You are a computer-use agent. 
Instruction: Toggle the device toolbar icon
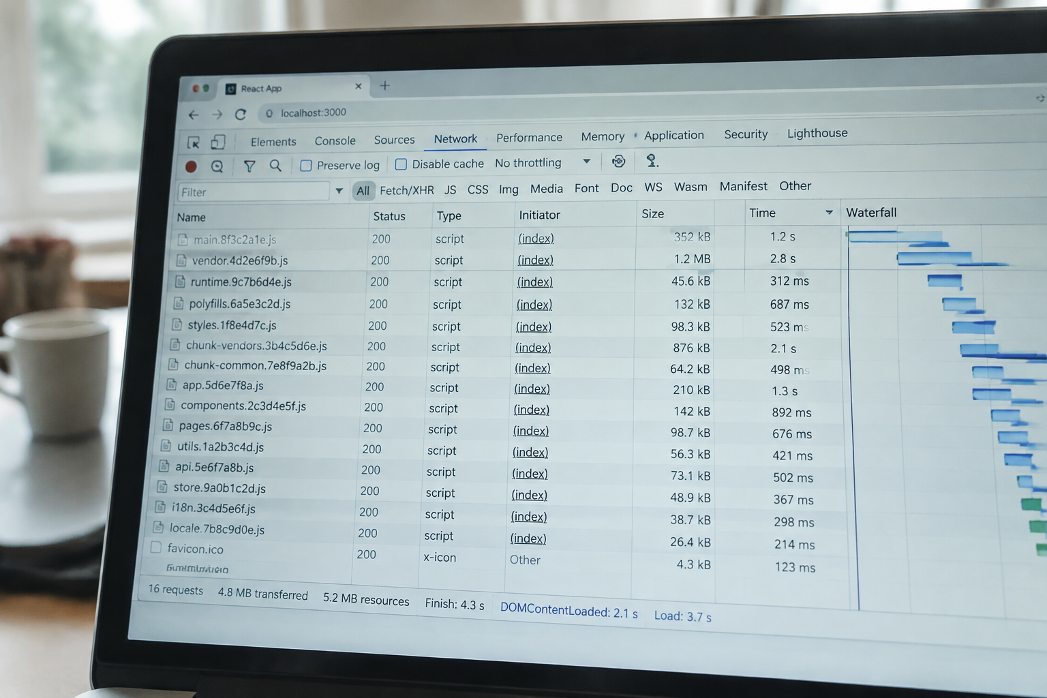coord(218,142)
